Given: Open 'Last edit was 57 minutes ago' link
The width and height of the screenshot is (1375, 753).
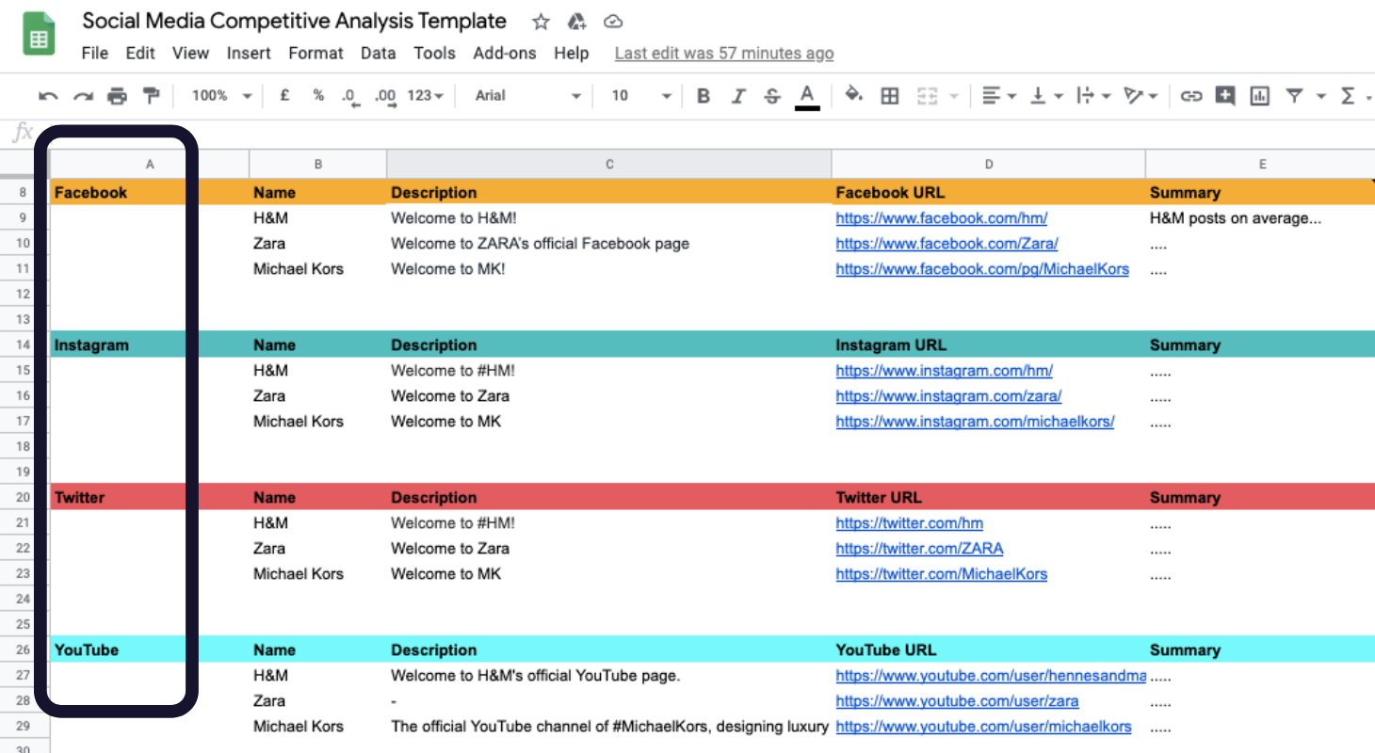Looking at the screenshot, I should click(724, 54).
